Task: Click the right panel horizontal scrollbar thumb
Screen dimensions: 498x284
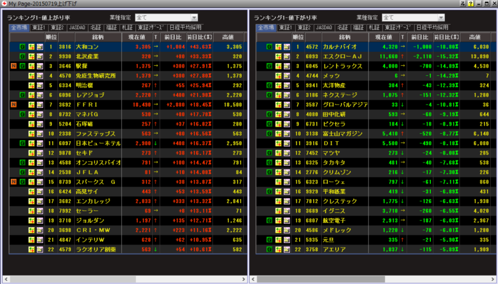Action: coord(321,280)
